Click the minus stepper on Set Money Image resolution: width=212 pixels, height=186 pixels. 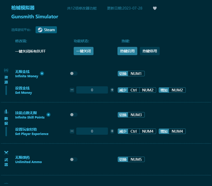pos(72,90)
